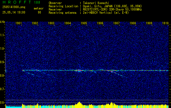The image size is (171, 108).
Task: Click the 1908 time marker
Action: pyautogui.click(x=133, y=23)
